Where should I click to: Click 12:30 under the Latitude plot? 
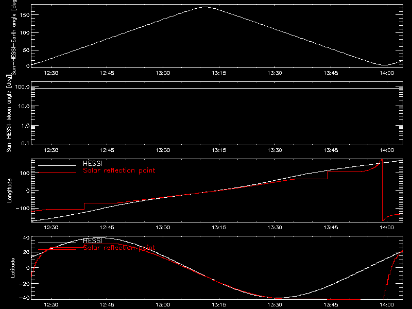click(51, 305)
